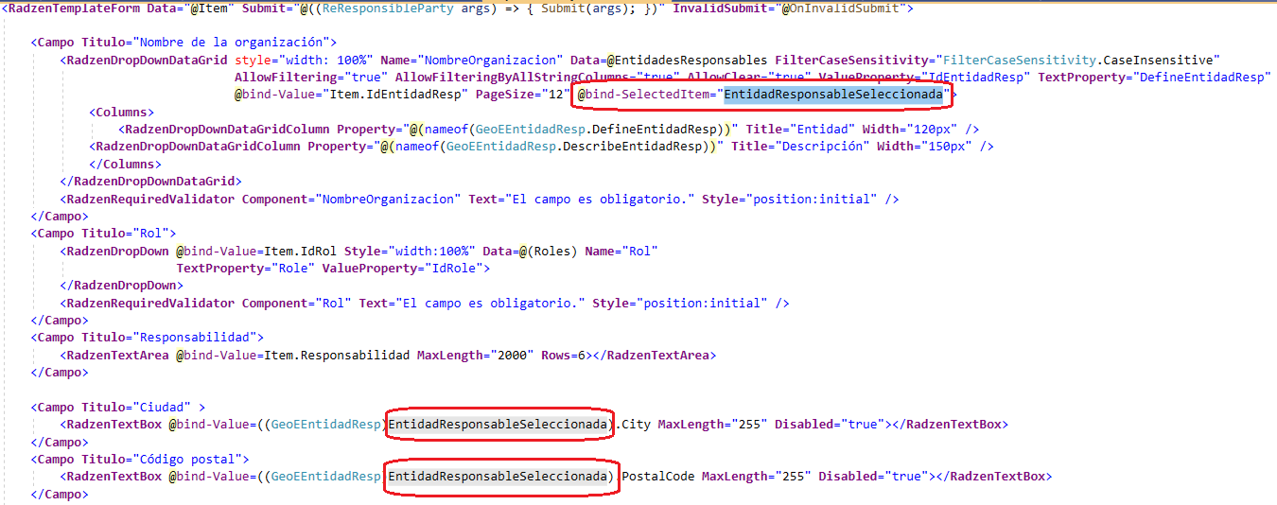Click TextProperty value "DefineEntidadResp" on the grid
Screen dimensions: 1277x505
1200,77
